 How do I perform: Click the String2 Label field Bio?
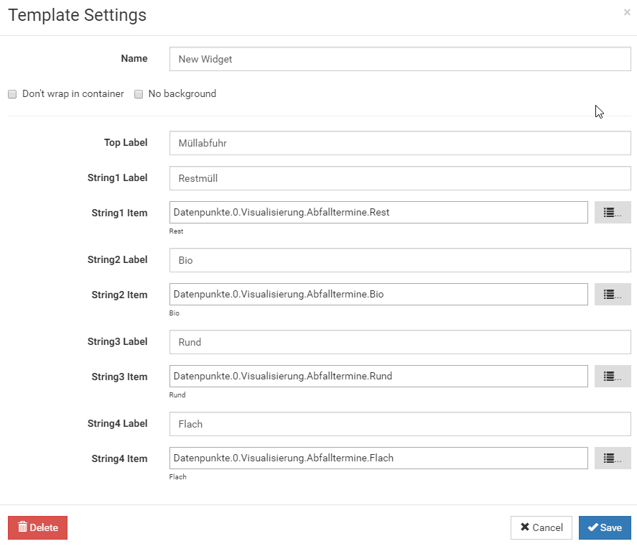coord(399,260)
